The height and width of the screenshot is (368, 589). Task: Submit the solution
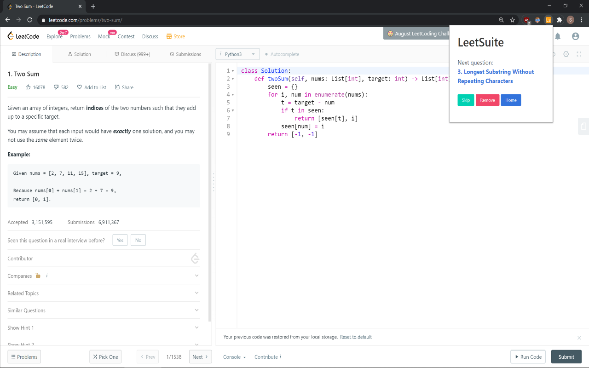[566, 357]
